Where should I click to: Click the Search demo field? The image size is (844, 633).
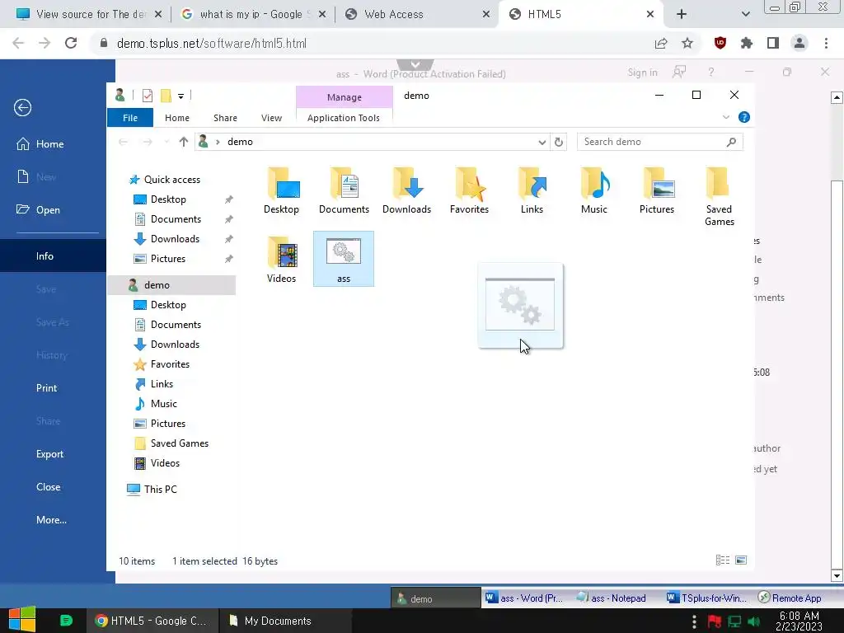point(659,142)
